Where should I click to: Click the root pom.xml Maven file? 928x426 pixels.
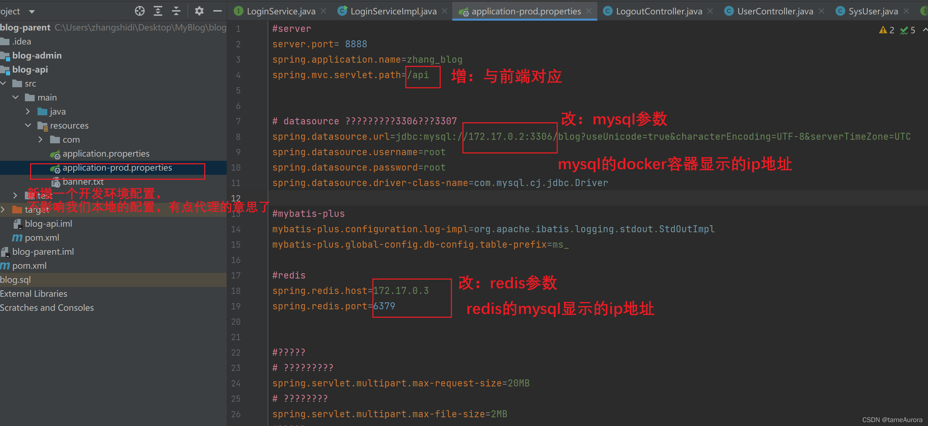click(29, 266)
